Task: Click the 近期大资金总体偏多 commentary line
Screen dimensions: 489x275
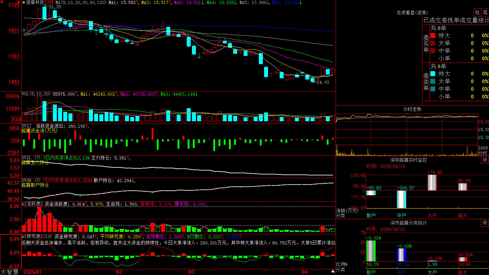Action: pyautogui.click(x=178, y=243)
